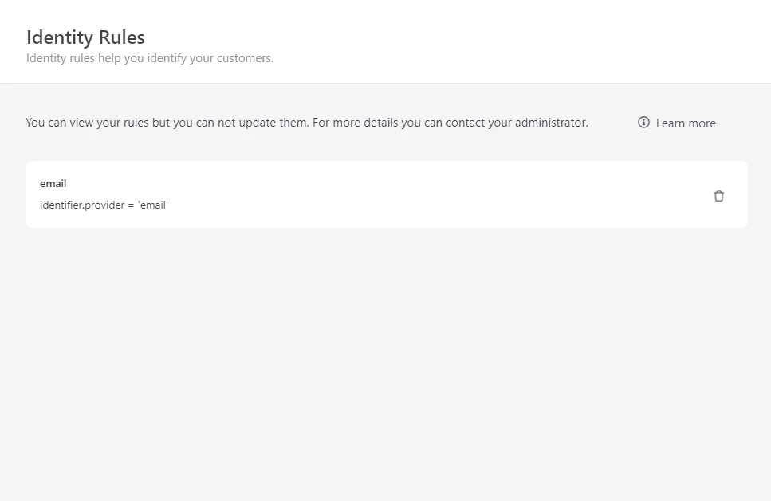Click the quoted 'email' value in the expression
The width and height of the screenshot is (771, 501).
(x=153, y=205)
